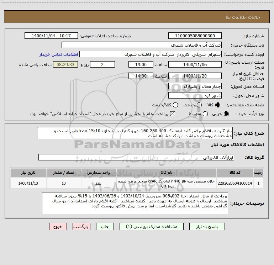Click the اطلاعات کالاهای مورد نیاز heading
The width and height of the screenshot is (274, 265).
tap(237, 145)
